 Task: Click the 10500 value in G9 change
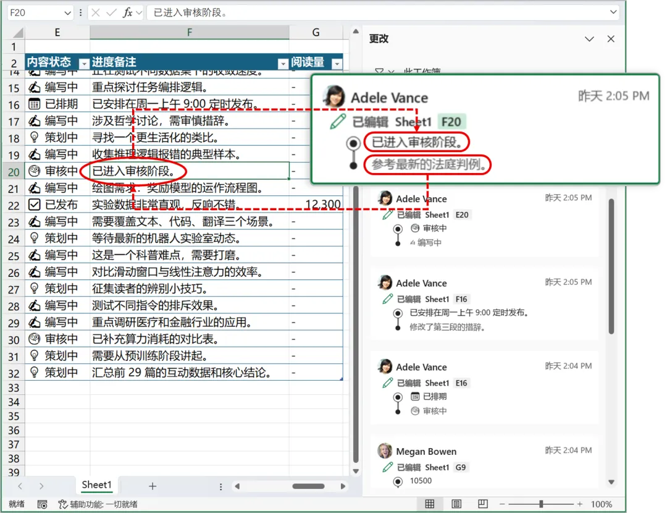421,481
